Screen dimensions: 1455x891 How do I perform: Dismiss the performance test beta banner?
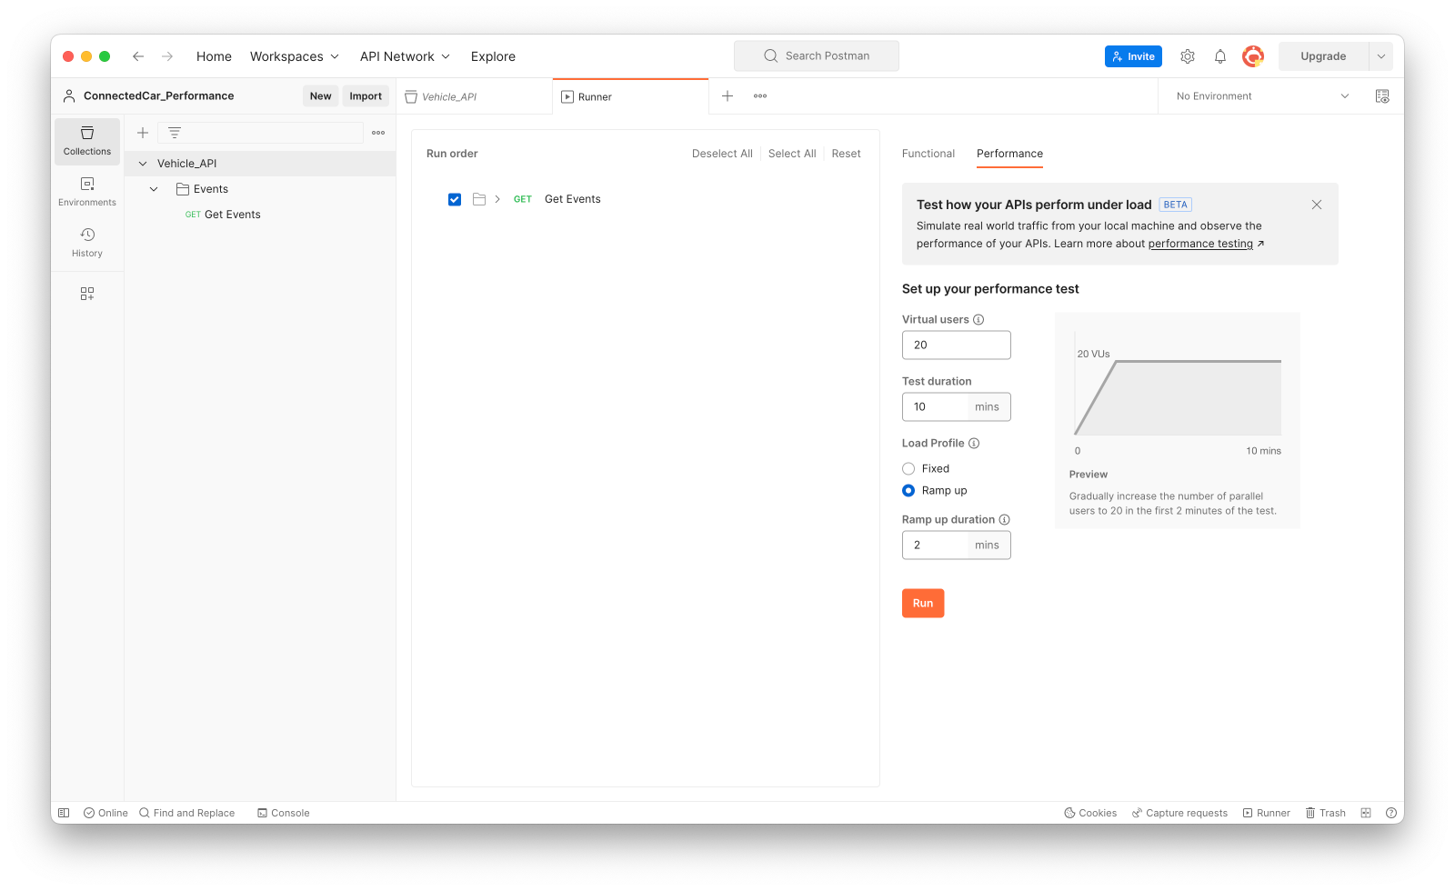click(x=1317, y=205)
